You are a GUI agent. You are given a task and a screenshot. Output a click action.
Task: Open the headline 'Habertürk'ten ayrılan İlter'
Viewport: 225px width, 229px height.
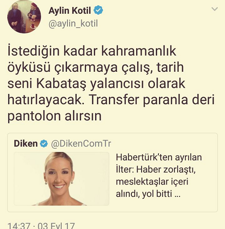click(159, 164)
